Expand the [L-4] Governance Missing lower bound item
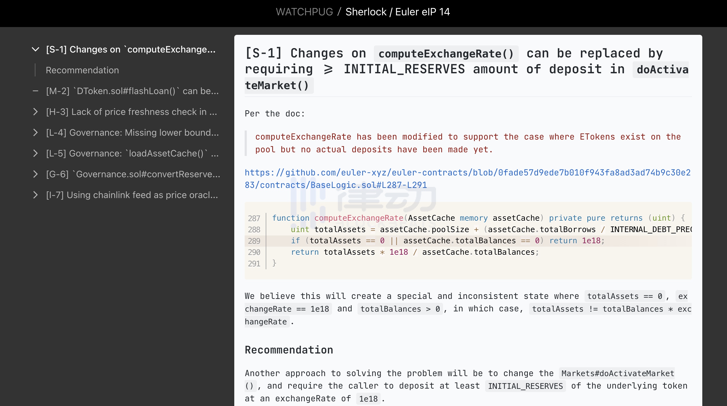The height and width of the screenshot is (406, 727). point(35,133)
